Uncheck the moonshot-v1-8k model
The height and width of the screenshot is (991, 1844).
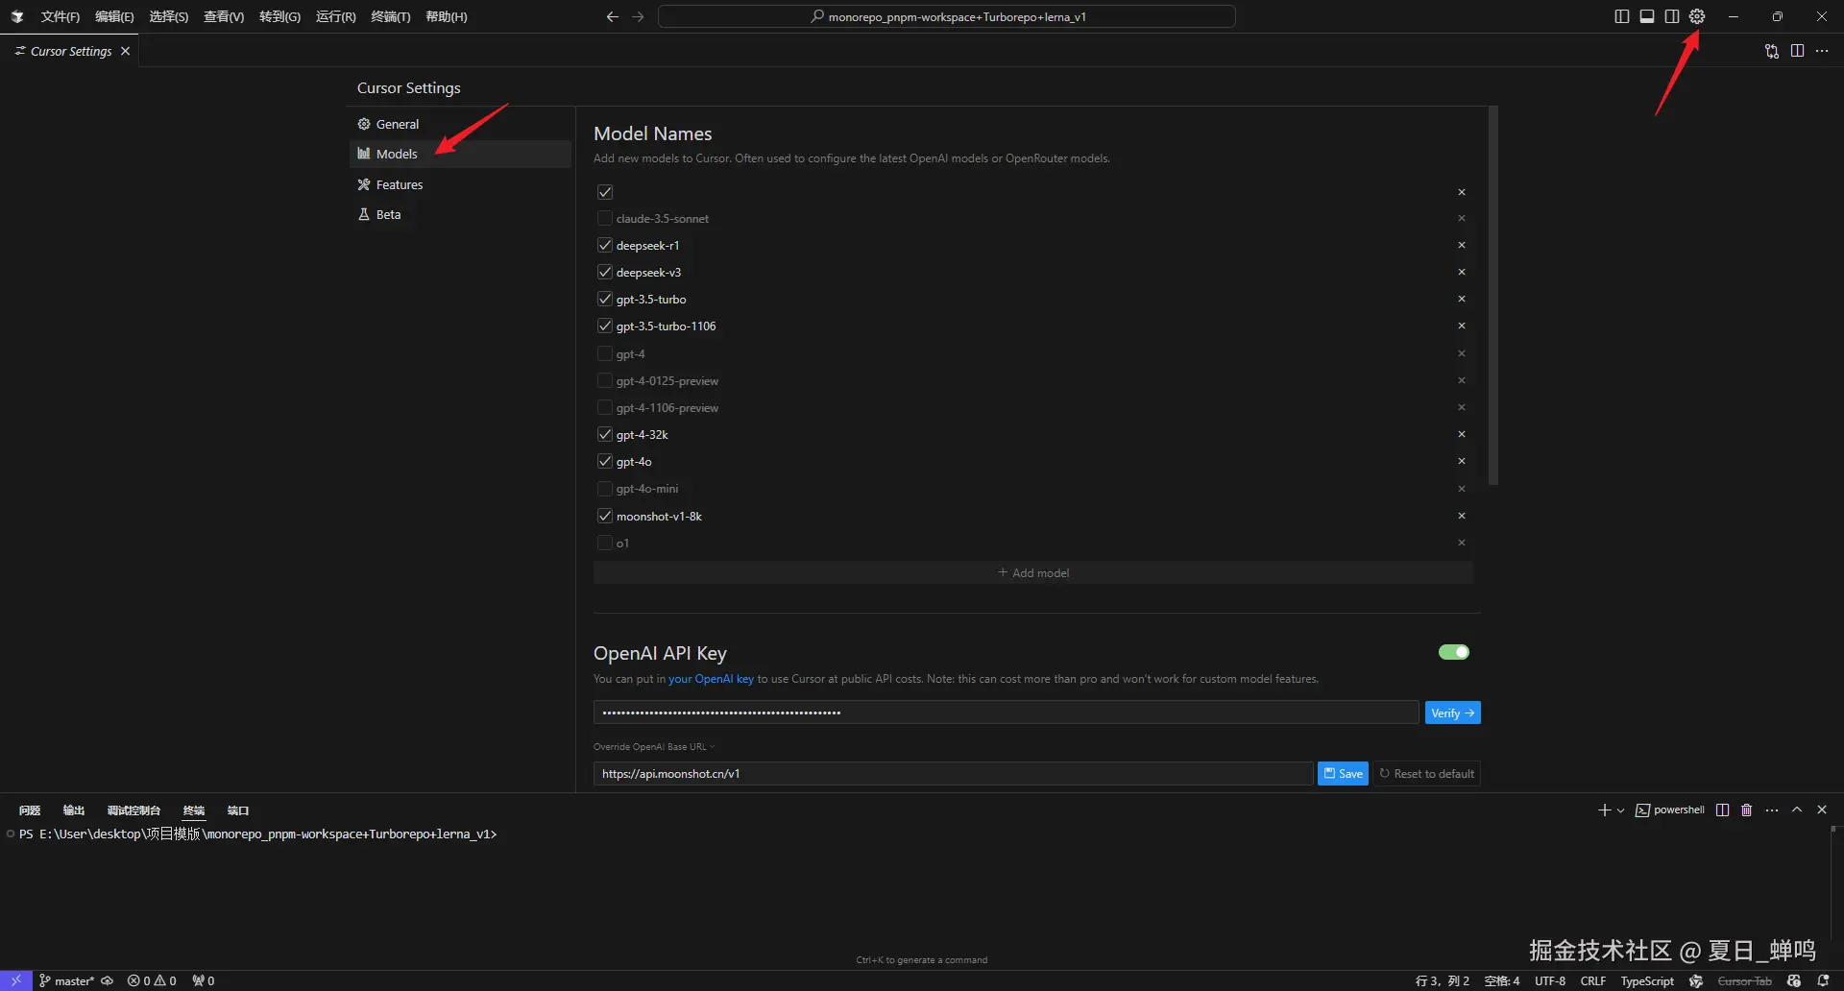coord(605,517)
